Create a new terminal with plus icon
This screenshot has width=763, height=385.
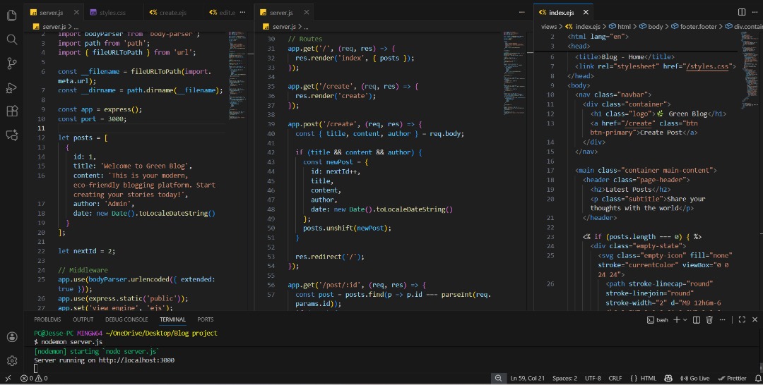(x=676, y=319)
